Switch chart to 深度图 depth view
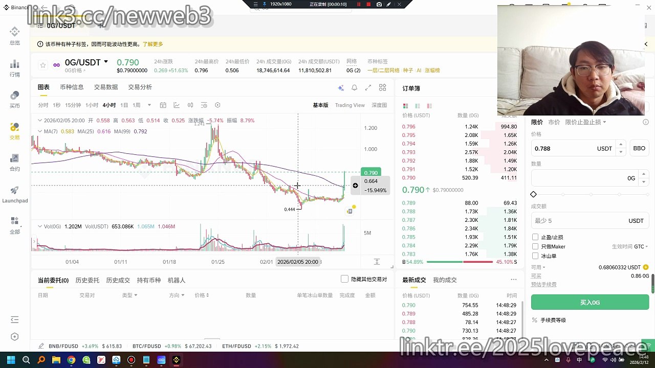The height and width of the screenshot is (368, 655). (379, 105)
